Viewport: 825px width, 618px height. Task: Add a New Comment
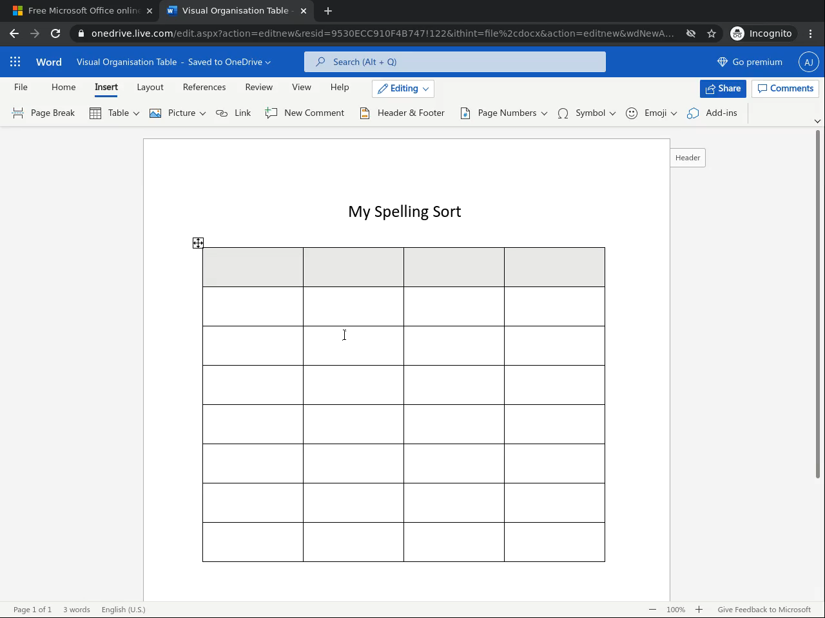305,113
